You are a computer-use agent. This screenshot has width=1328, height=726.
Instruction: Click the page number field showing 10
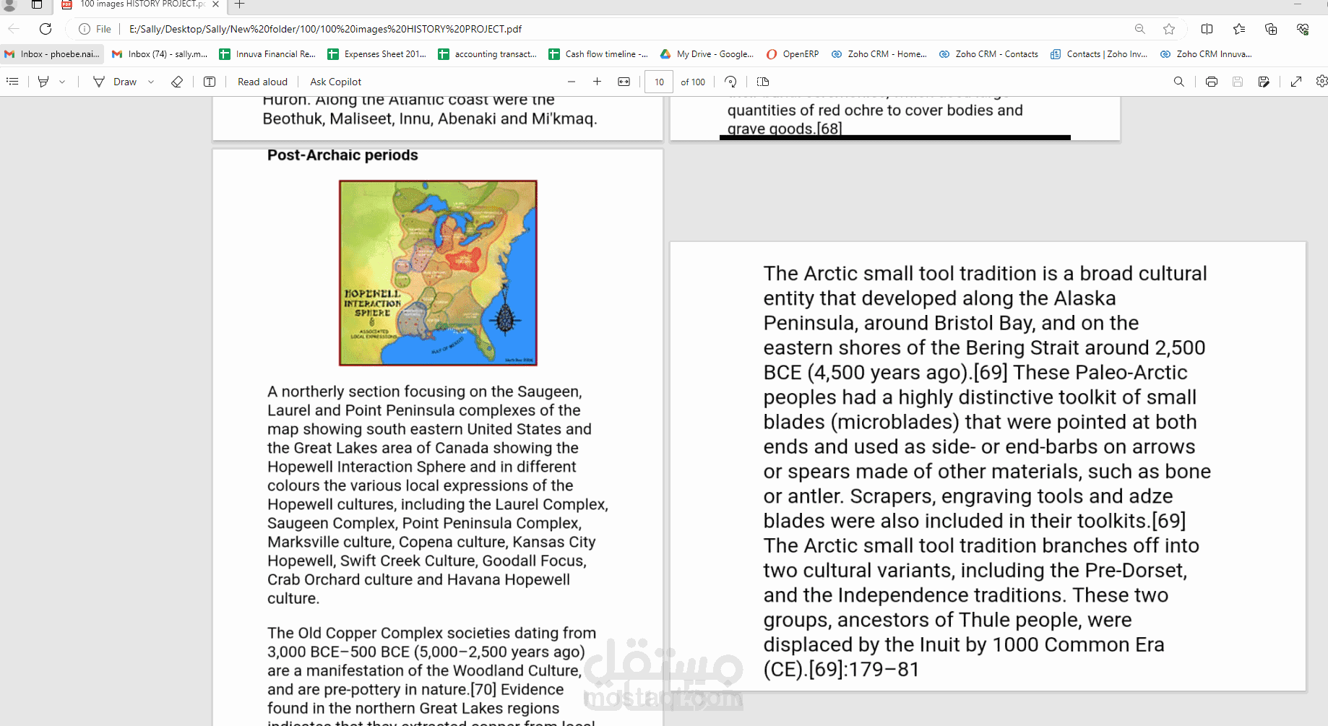pos(659,82)
